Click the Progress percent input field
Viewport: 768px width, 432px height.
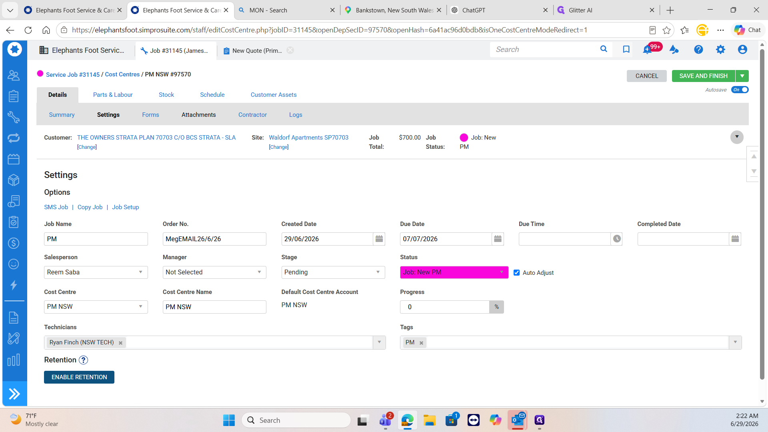point(444,307)
